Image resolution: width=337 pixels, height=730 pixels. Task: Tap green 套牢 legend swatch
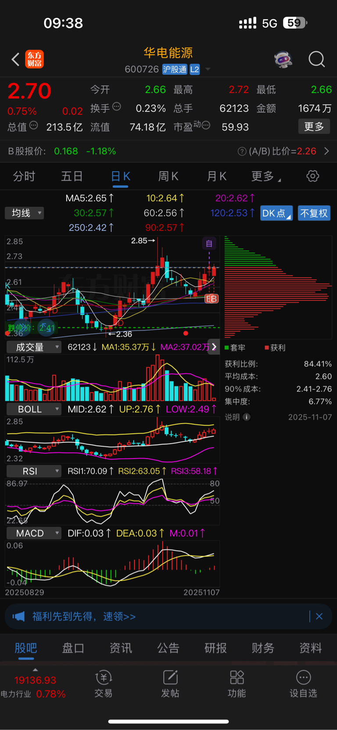click(227, 348)
